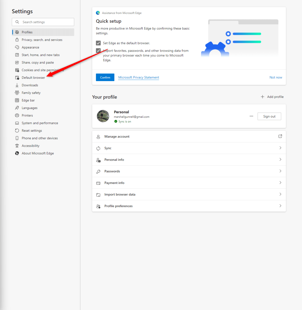Click the Appearance palette icon
The height and width of the screenshot is (310, 302).
(x=17, y=47)
